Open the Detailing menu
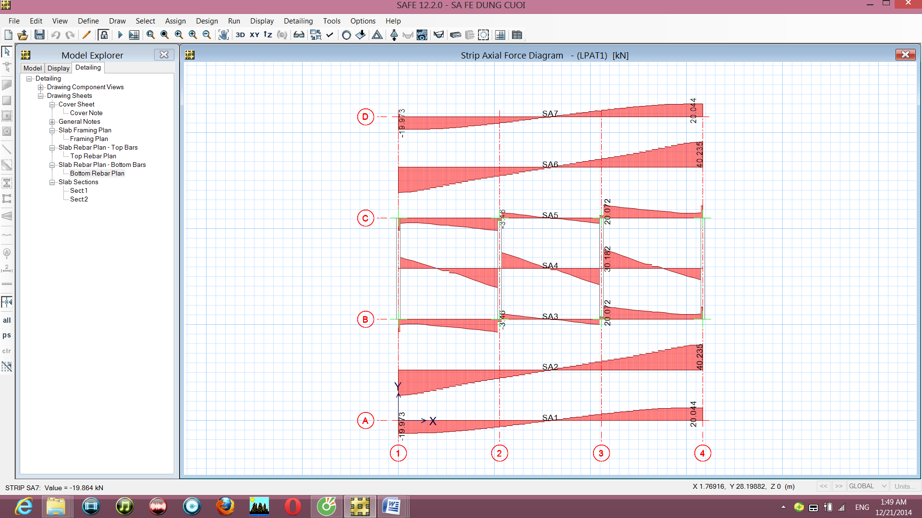The image size is (922, 518). click(x=298, y=21)
